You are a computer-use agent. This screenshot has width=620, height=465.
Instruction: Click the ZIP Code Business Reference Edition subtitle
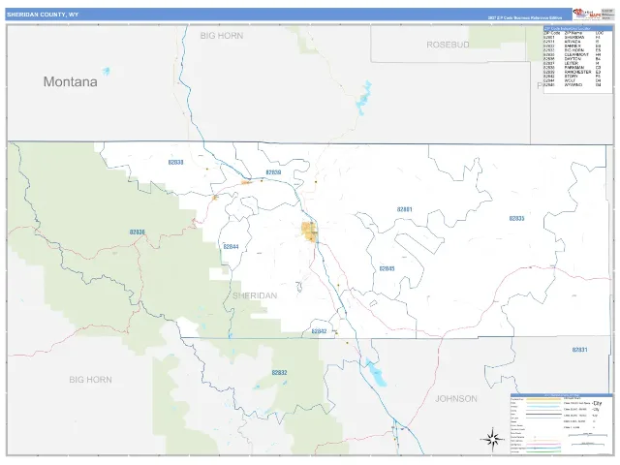click(x=525, y=17)
